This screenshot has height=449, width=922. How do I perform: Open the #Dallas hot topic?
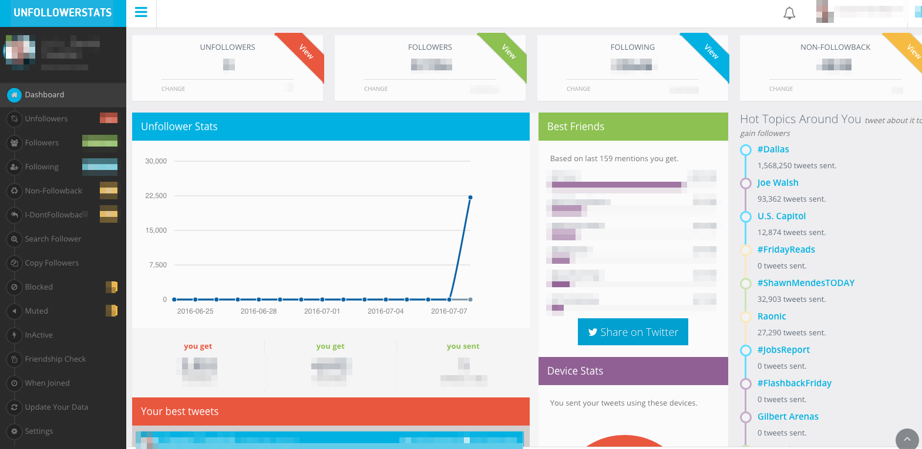point(773,149)
